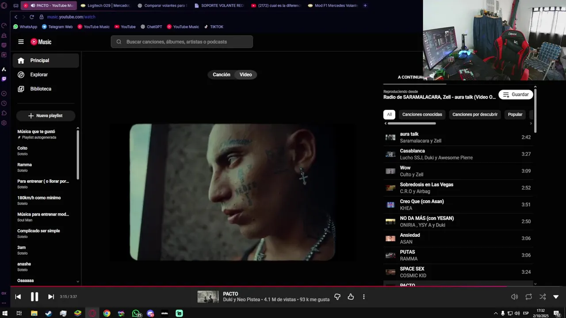
Task: Toggle repeat mode
Action: tap(528, 297)
